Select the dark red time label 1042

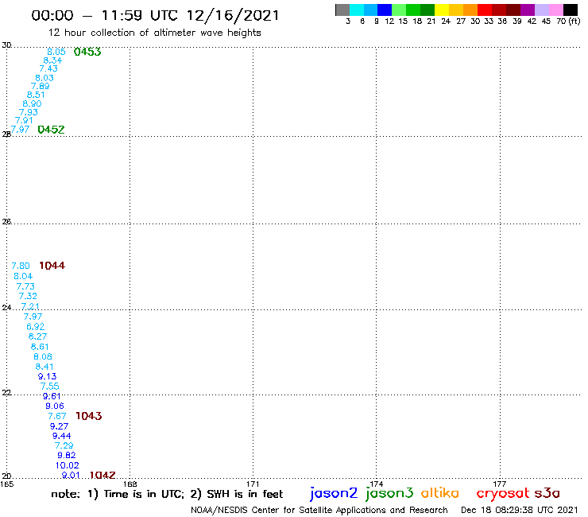103,476
